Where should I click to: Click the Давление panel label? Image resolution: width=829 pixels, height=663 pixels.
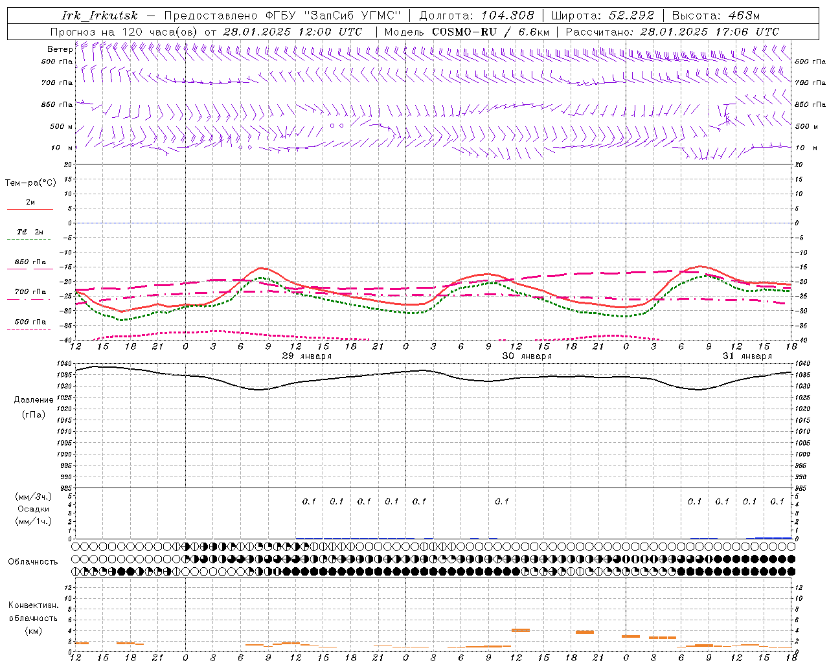coord(32,400)
